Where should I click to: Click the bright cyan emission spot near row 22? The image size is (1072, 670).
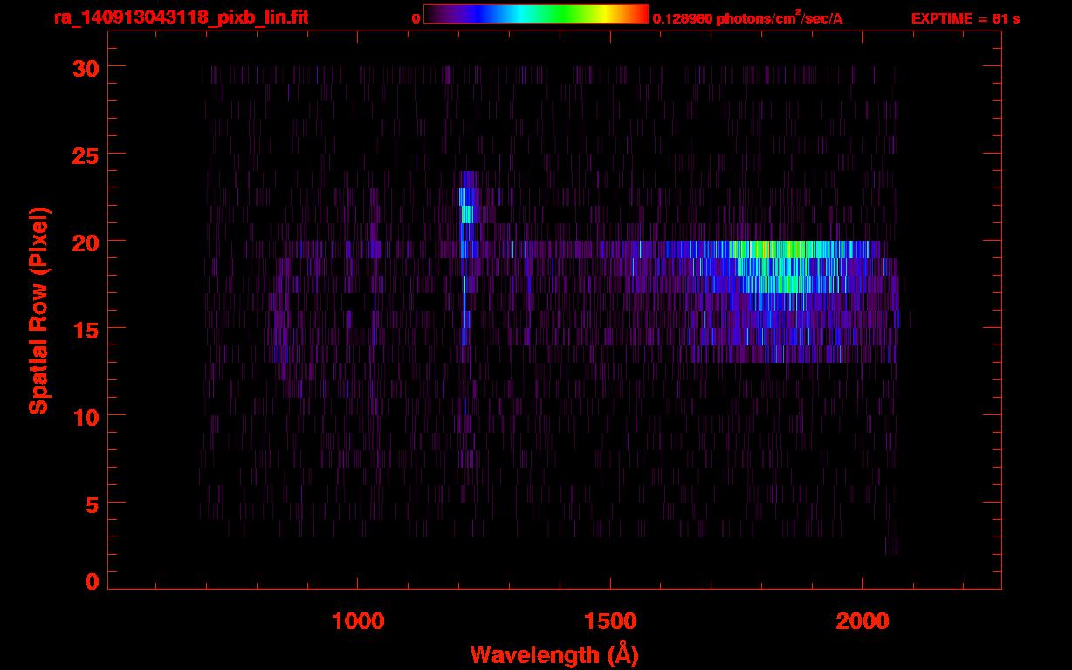(466, 214)
